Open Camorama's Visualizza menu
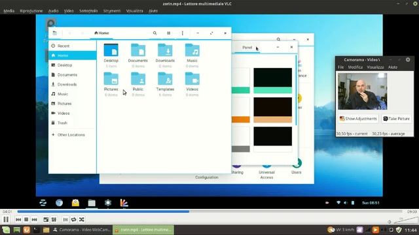Image resolution: width=419 pixels, height=235 pixels. point(375,67)
